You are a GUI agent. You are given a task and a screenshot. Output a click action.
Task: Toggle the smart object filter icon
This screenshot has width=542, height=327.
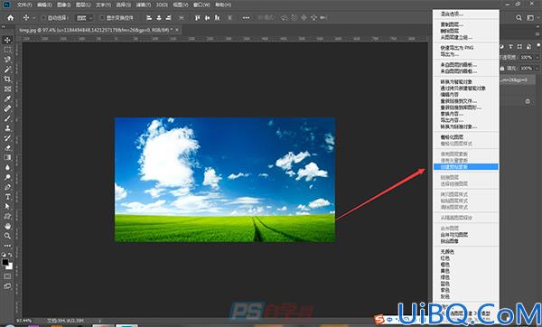(528, 46)
